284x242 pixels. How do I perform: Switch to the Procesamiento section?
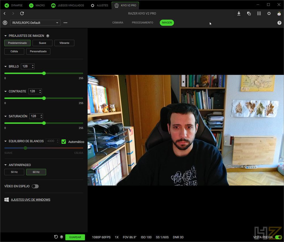pos(142,23)
